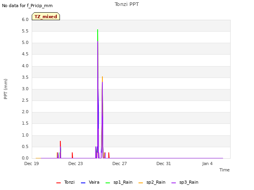254x190 pixels.
Task: Click the 2.5 y-axis tick label
Action: (25, 101)
